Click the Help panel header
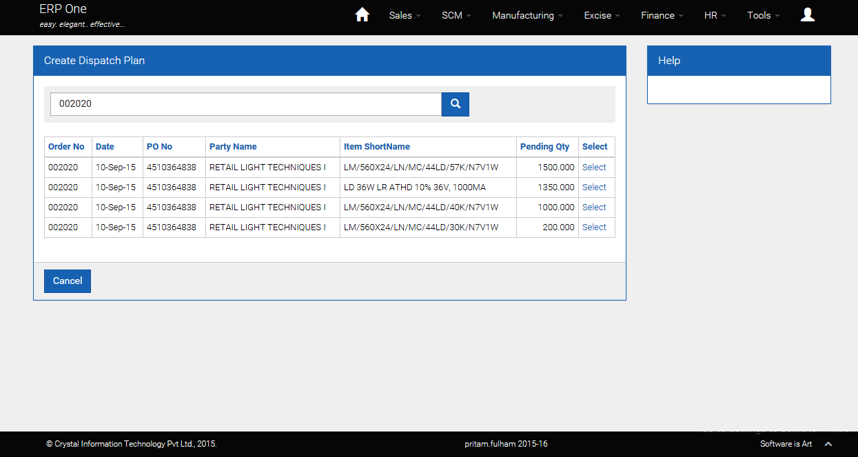 (739, 61)
